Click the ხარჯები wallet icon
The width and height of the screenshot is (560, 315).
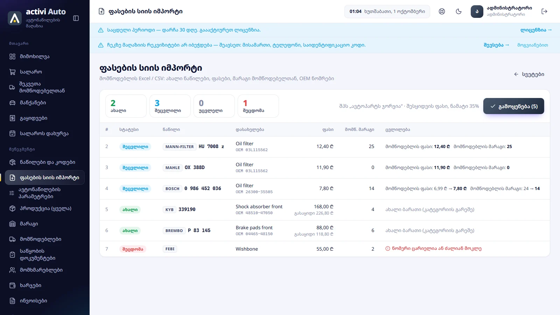click(13, 286)
